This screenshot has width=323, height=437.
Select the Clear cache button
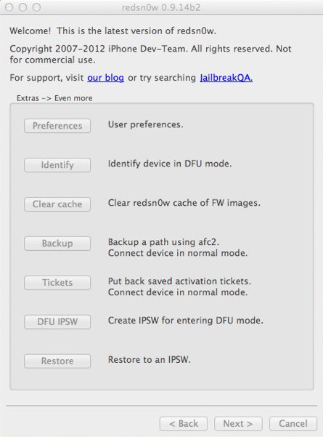tap(57, 204)
